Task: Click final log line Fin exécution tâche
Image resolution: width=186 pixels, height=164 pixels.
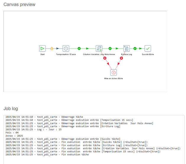Action: pos(47,155)
